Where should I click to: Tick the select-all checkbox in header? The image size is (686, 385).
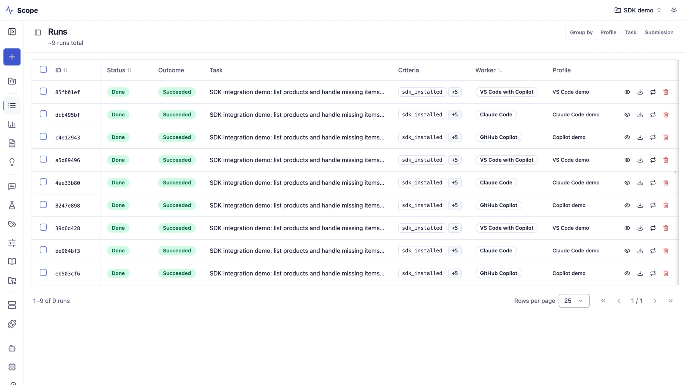[43, 69]
